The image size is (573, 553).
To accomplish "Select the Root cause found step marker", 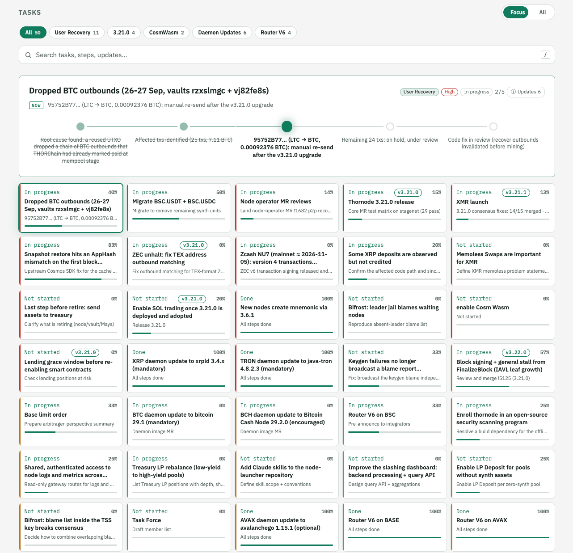I will click(80, 127).
